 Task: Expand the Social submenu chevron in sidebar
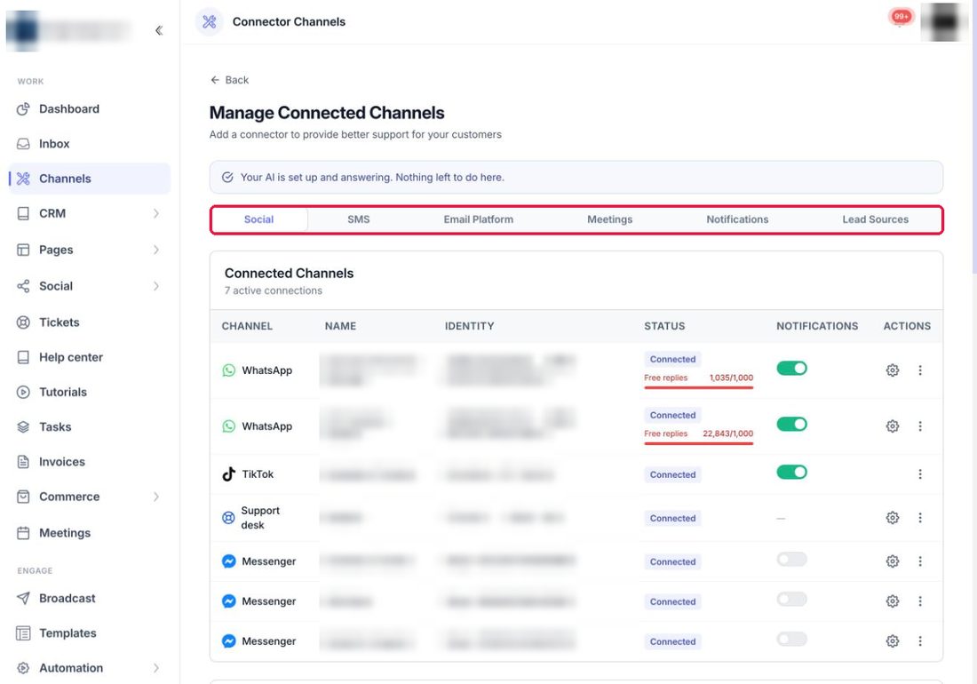click(155, 286)
